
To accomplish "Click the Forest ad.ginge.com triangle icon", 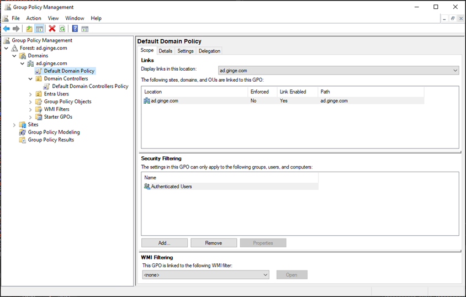I will point(14,48).
